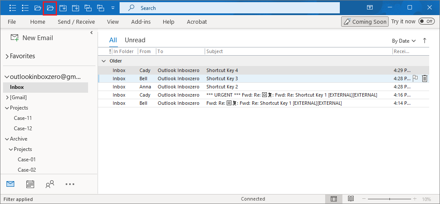Open the three-dots navigation options
The image size is (440, 204).
[x=70, y=184]
